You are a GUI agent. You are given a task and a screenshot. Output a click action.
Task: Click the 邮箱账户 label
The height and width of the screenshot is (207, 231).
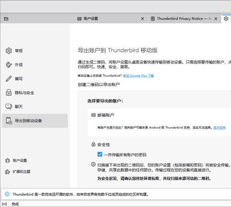(106, 115)
